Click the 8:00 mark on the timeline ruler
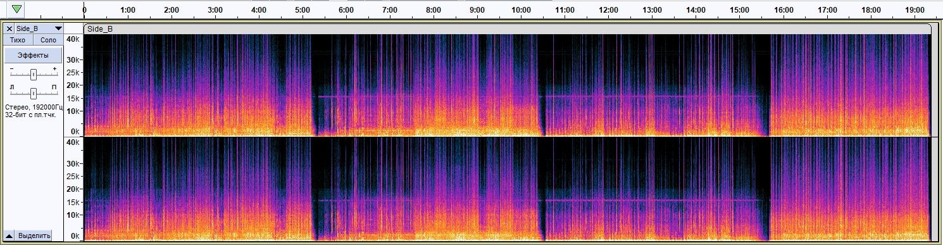The width and height of the screenshot is (943, 245). point(434,10)
